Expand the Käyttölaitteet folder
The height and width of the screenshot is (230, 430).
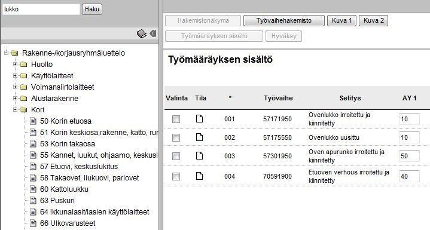coord(16,75)
